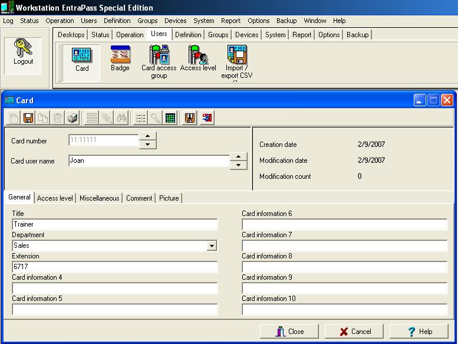Switch to the Backup toolbar tab
This screenshot has width=458, height=344.
click(358, 35)
